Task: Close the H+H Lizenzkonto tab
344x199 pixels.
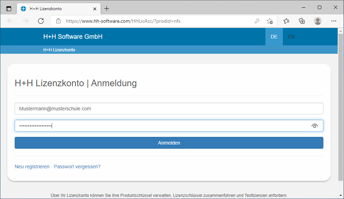Action: pos(95,9)
